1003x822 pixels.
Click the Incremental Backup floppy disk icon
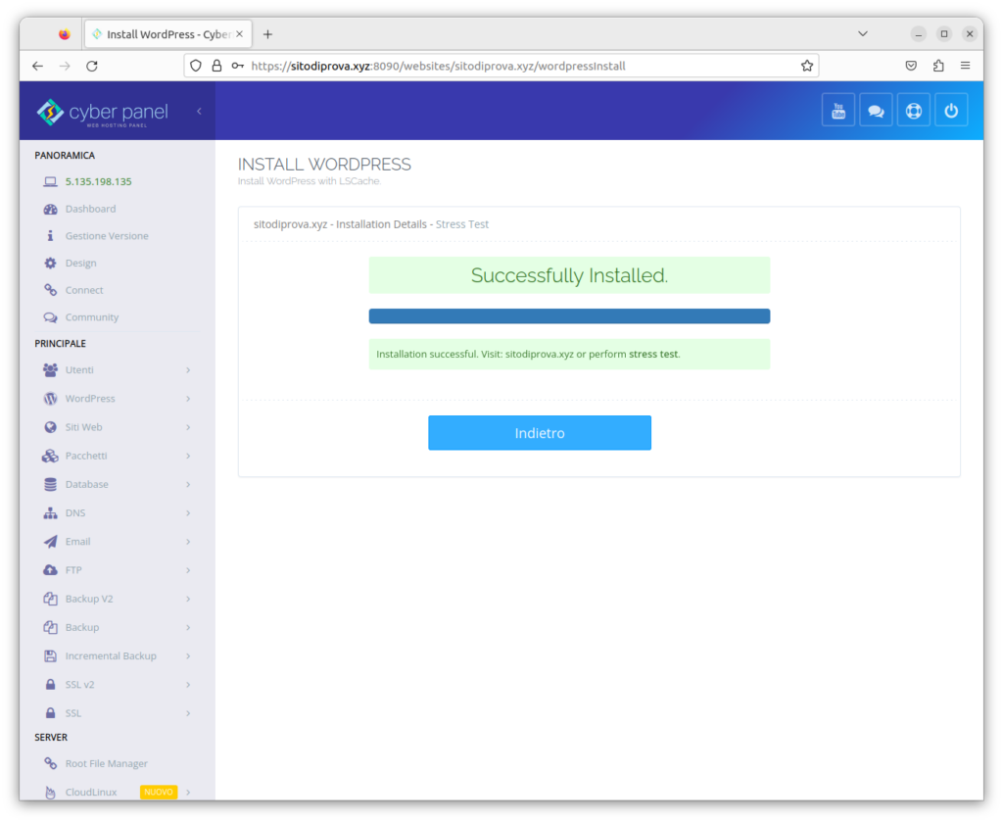(x=51, y=655)
